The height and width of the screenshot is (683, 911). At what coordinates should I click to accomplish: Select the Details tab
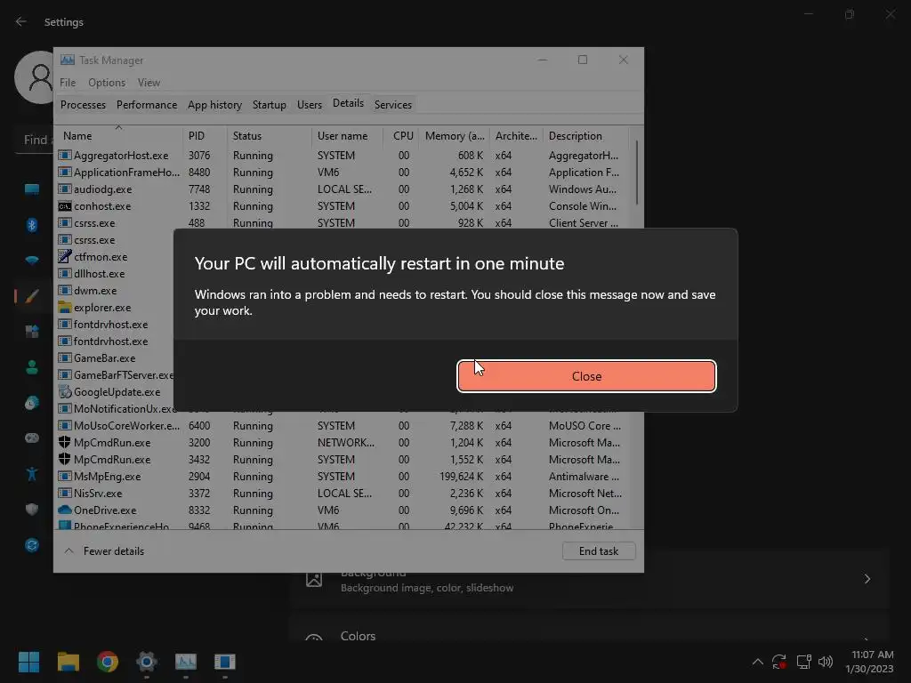click(348, 103)
